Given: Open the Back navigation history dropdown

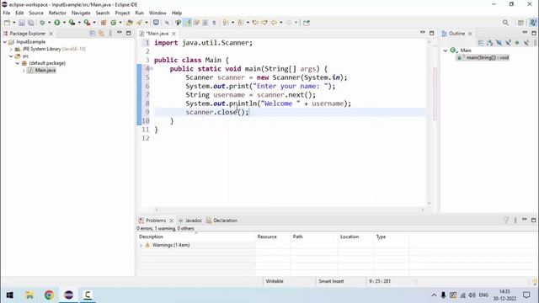Looking at the screenshot, I should click(x=280, y=23).
